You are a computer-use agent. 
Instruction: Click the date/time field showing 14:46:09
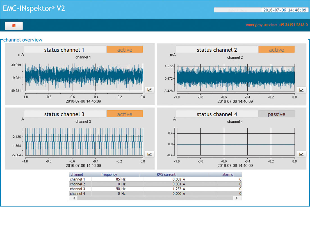click(x=284, y=10)
